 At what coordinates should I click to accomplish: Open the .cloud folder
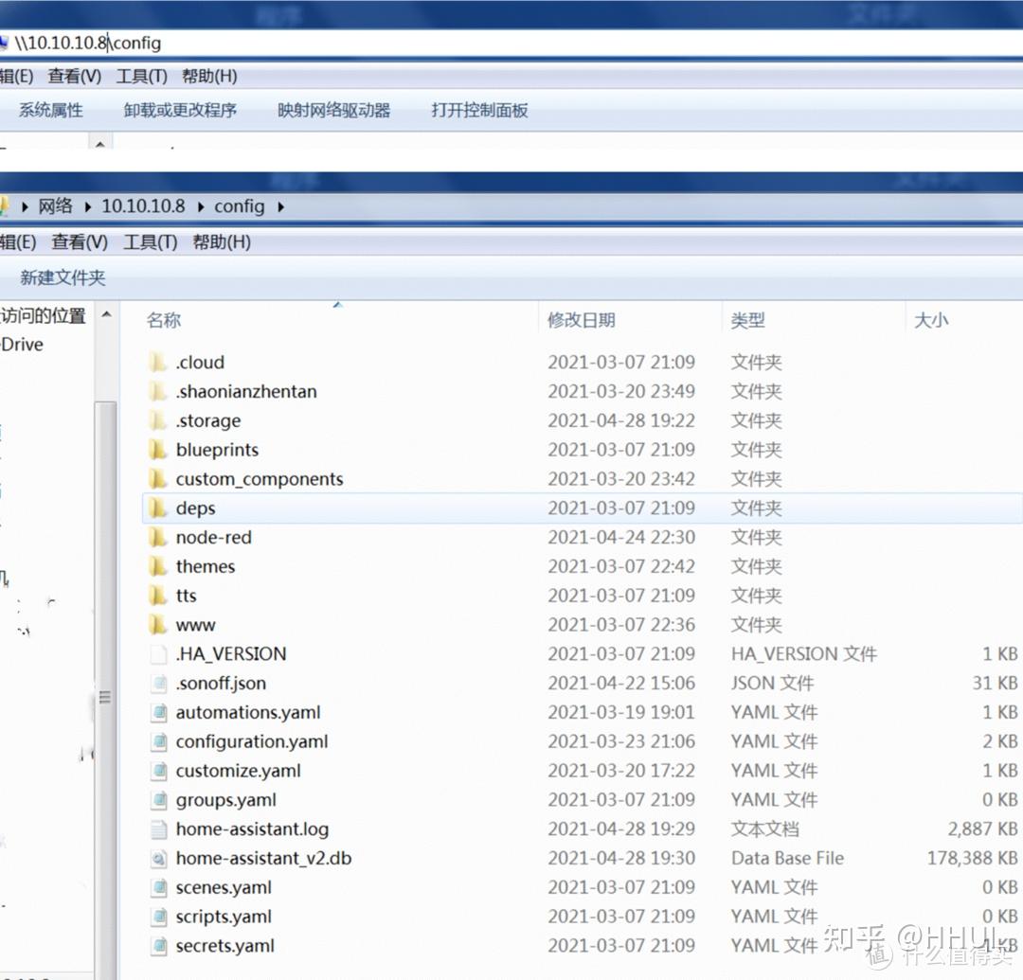[200, 362]
